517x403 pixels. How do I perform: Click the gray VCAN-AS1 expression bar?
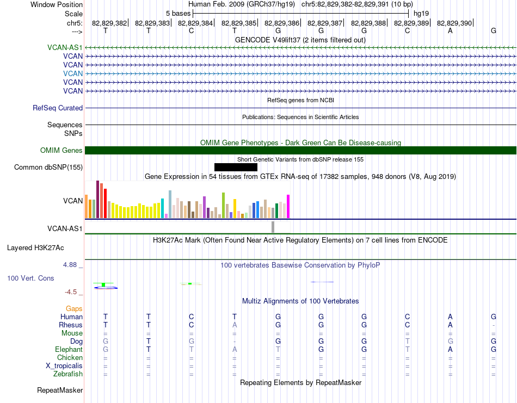273,227
